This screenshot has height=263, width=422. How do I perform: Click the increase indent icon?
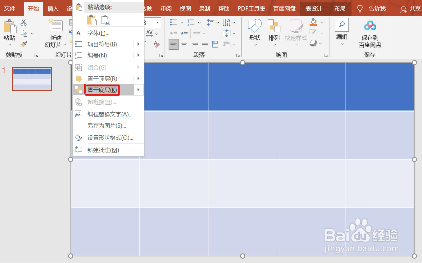pyautogui.click(x=184, y=33)
